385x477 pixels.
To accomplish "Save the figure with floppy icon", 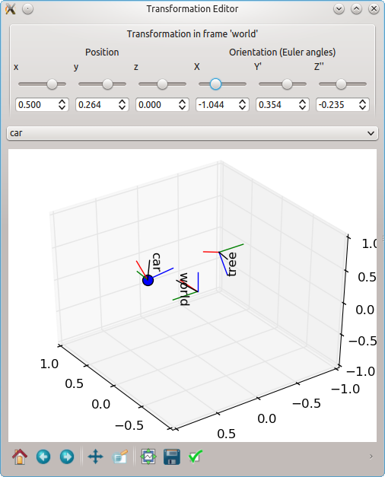I will point(172,456).
